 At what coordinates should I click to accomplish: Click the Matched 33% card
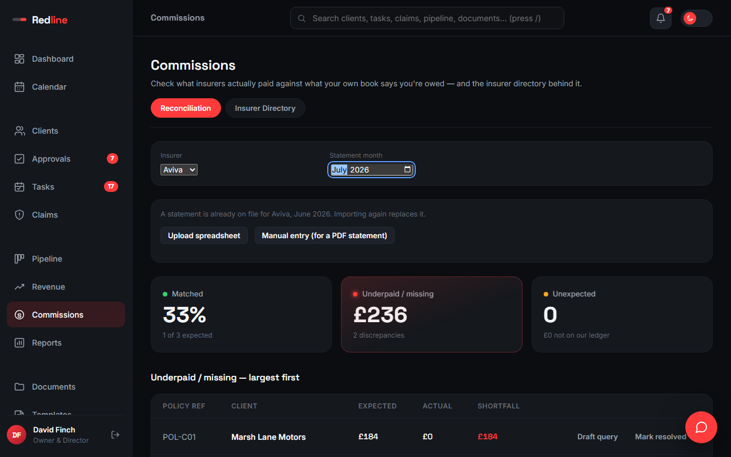click(x=241, y=314)
